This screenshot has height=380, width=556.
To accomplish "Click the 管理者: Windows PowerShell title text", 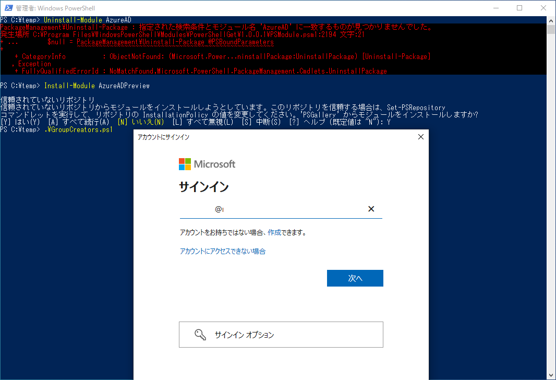I will tap(55, 8).
